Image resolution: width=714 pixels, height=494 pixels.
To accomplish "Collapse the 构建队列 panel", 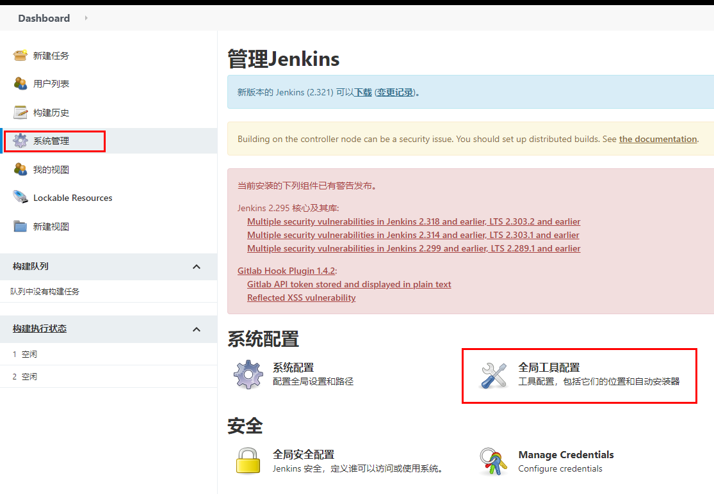I will click(197, 266).
